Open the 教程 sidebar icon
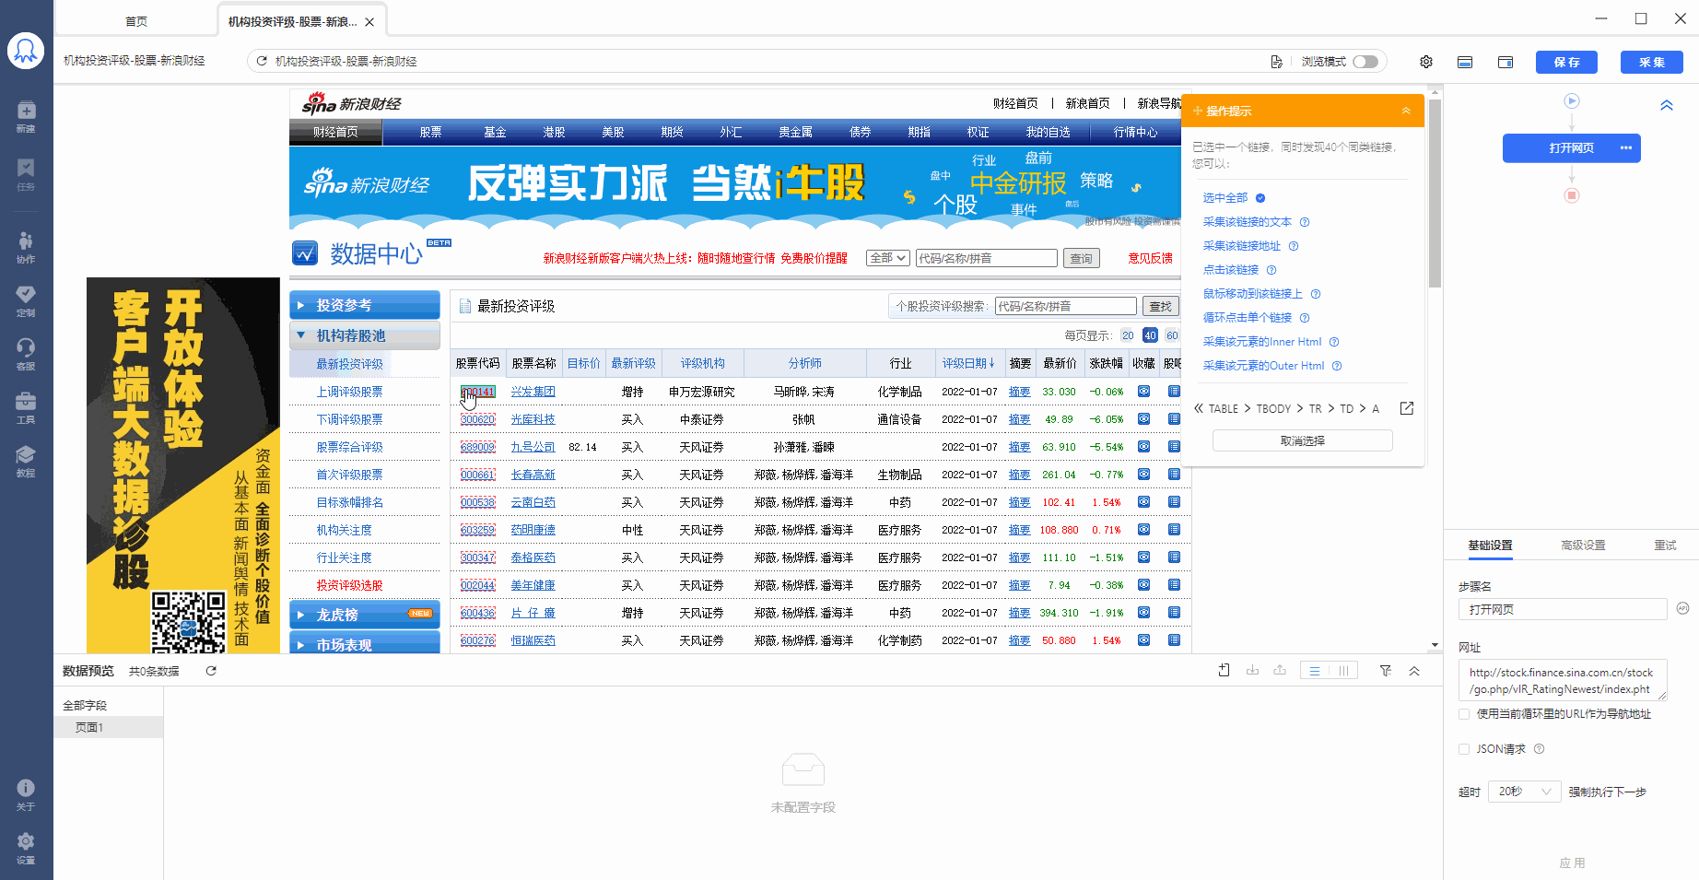The image size is (1699, 880). coord(26,461)
